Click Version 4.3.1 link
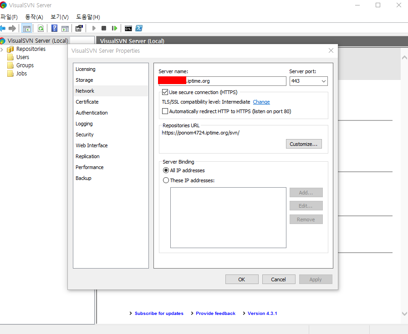 pyautogui.click(x=262, y=313)
